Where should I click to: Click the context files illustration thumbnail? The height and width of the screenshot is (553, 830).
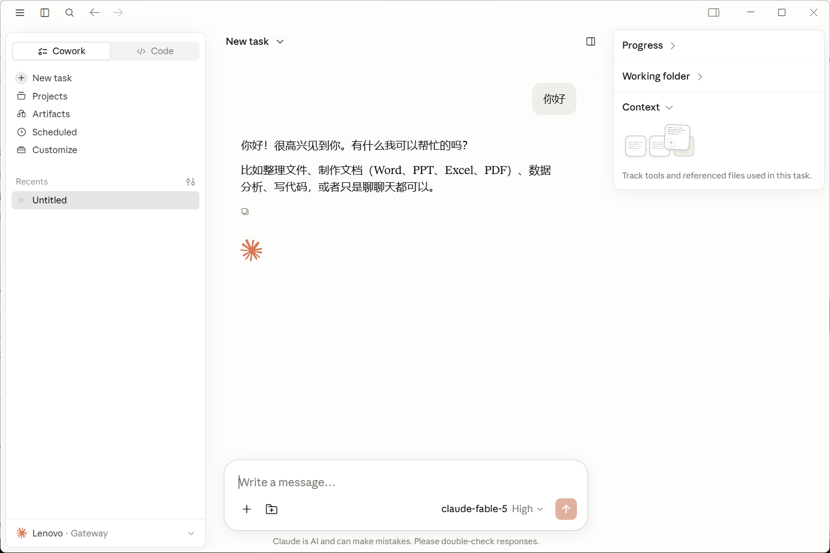(x=660, y=141)
